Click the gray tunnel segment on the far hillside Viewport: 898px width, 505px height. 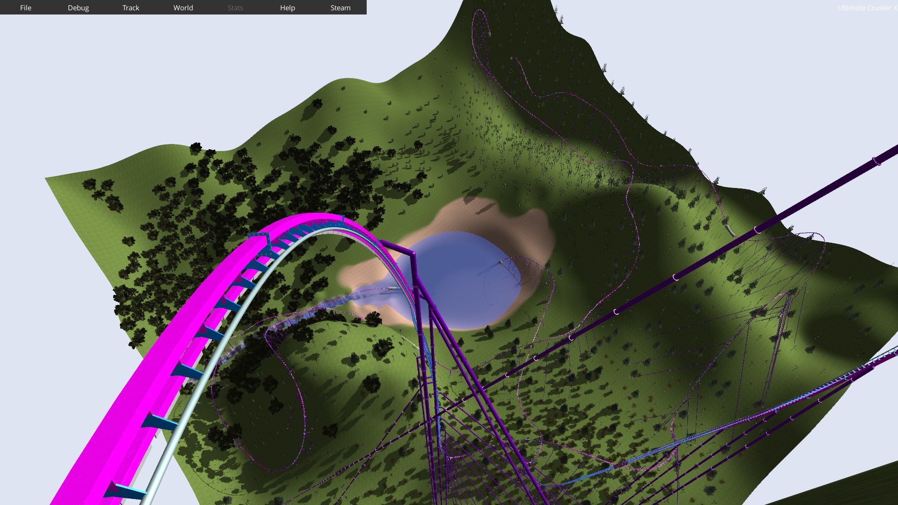(x=730, y=230)
